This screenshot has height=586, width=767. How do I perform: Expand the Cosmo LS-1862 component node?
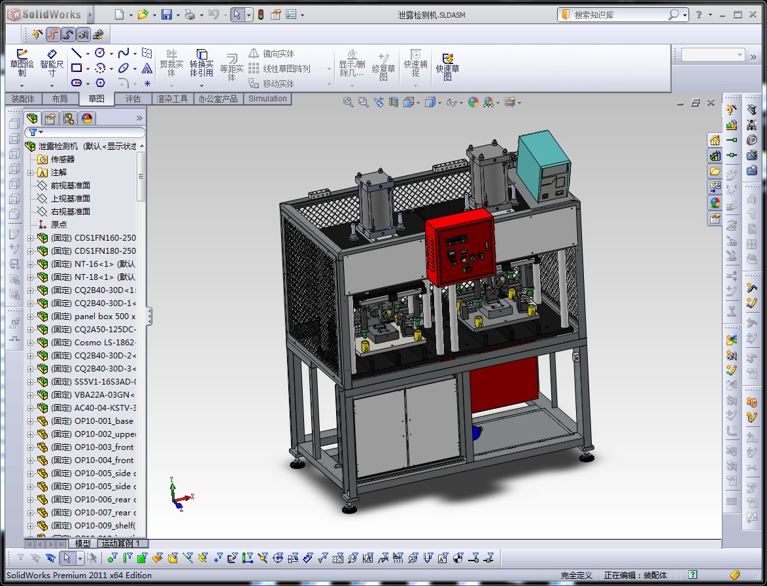[x=30, y=343]
